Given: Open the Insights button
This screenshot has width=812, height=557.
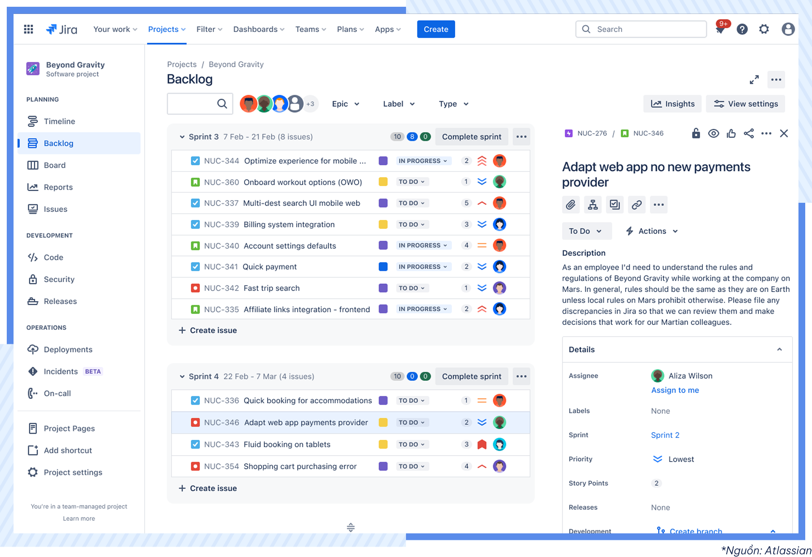Looking at the screenshot, I should tap(673, 104).
